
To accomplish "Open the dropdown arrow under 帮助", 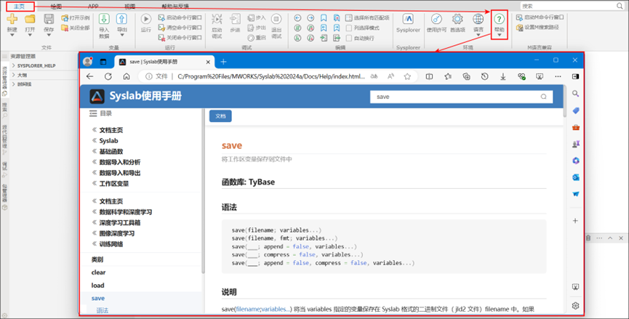I will pos(500,36).
